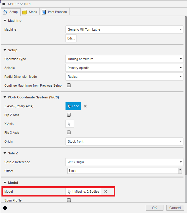Increase the Safe Z Offset value
Image resolution: width=187 pixels, height=213 pixels.
tap(180, 169)
